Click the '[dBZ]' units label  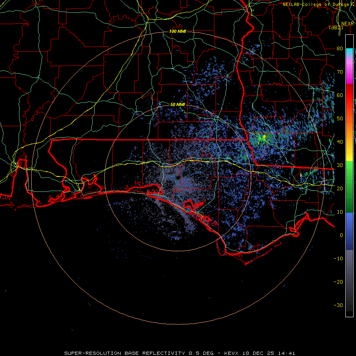coord(336,28)
